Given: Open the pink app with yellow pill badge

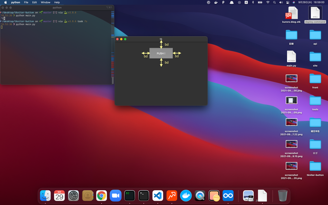Looking at the screenshot, I should pos(214,195).
